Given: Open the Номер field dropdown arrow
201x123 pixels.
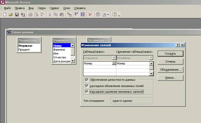Looking at the screenshot, I should [114, 63].
